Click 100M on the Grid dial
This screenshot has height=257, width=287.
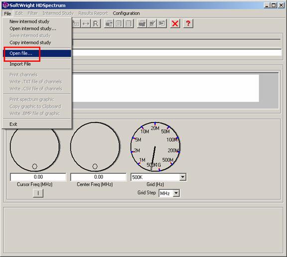[172, 140]
